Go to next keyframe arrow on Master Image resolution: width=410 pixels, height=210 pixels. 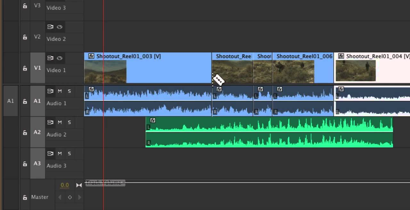79,197
